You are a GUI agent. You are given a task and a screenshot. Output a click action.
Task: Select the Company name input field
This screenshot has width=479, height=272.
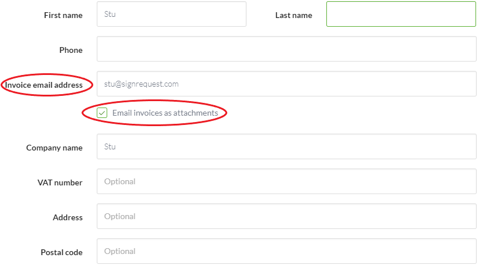point(287,146)
